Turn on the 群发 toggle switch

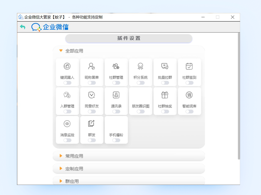click(92, 140)
